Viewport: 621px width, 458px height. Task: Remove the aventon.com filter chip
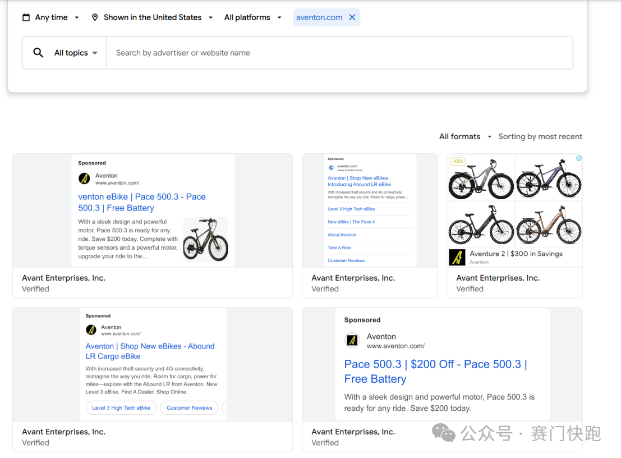(352, 17)
